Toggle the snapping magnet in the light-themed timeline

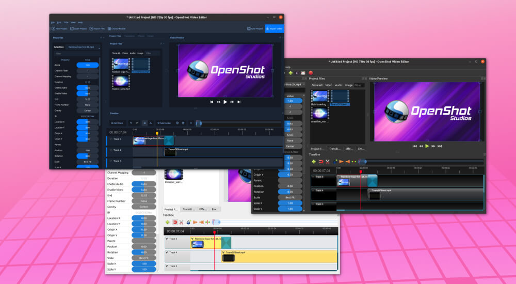point(175,222)
